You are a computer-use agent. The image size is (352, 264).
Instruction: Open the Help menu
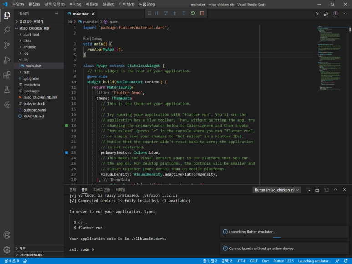pyautogui.click(x=147, y=5)
